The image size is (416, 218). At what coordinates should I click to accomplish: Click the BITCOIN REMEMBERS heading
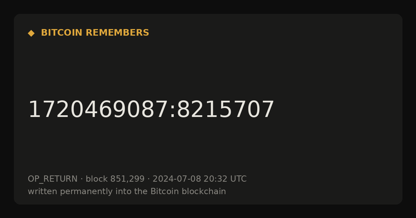(95, 33)
